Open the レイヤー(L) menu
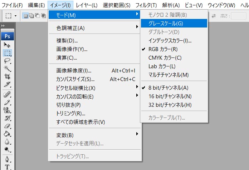 pos(87,5)
